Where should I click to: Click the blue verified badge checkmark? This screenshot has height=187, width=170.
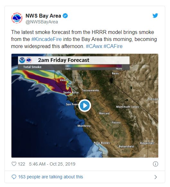[x=65, y=16]
